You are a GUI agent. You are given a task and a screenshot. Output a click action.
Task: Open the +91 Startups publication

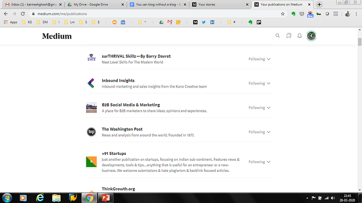click(x=114, y=154)
